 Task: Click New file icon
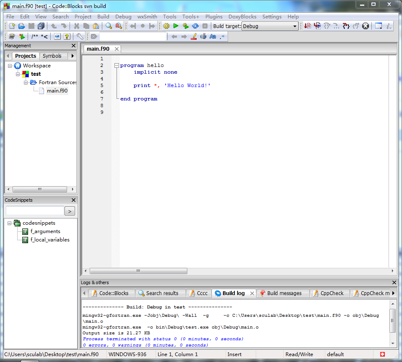12,26
